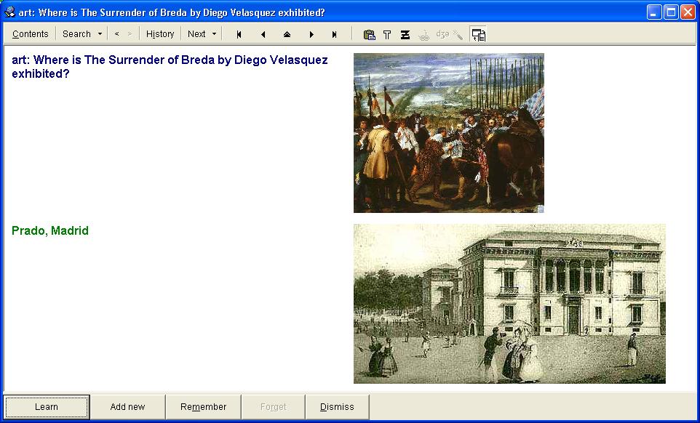Image resolution: width=700 pixels, height=423 pixels.
Task: Click the up-to-parent arrow icon
Action: tap(287, 34)
